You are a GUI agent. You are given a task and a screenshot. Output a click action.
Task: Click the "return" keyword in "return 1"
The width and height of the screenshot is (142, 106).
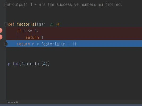click(32, 37)
